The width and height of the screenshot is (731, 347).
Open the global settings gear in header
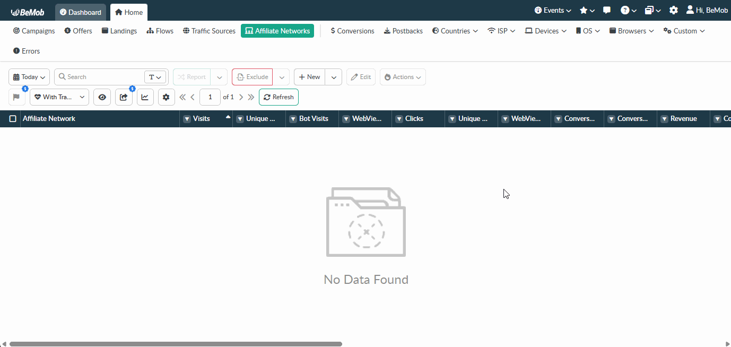tap(673, 11)
